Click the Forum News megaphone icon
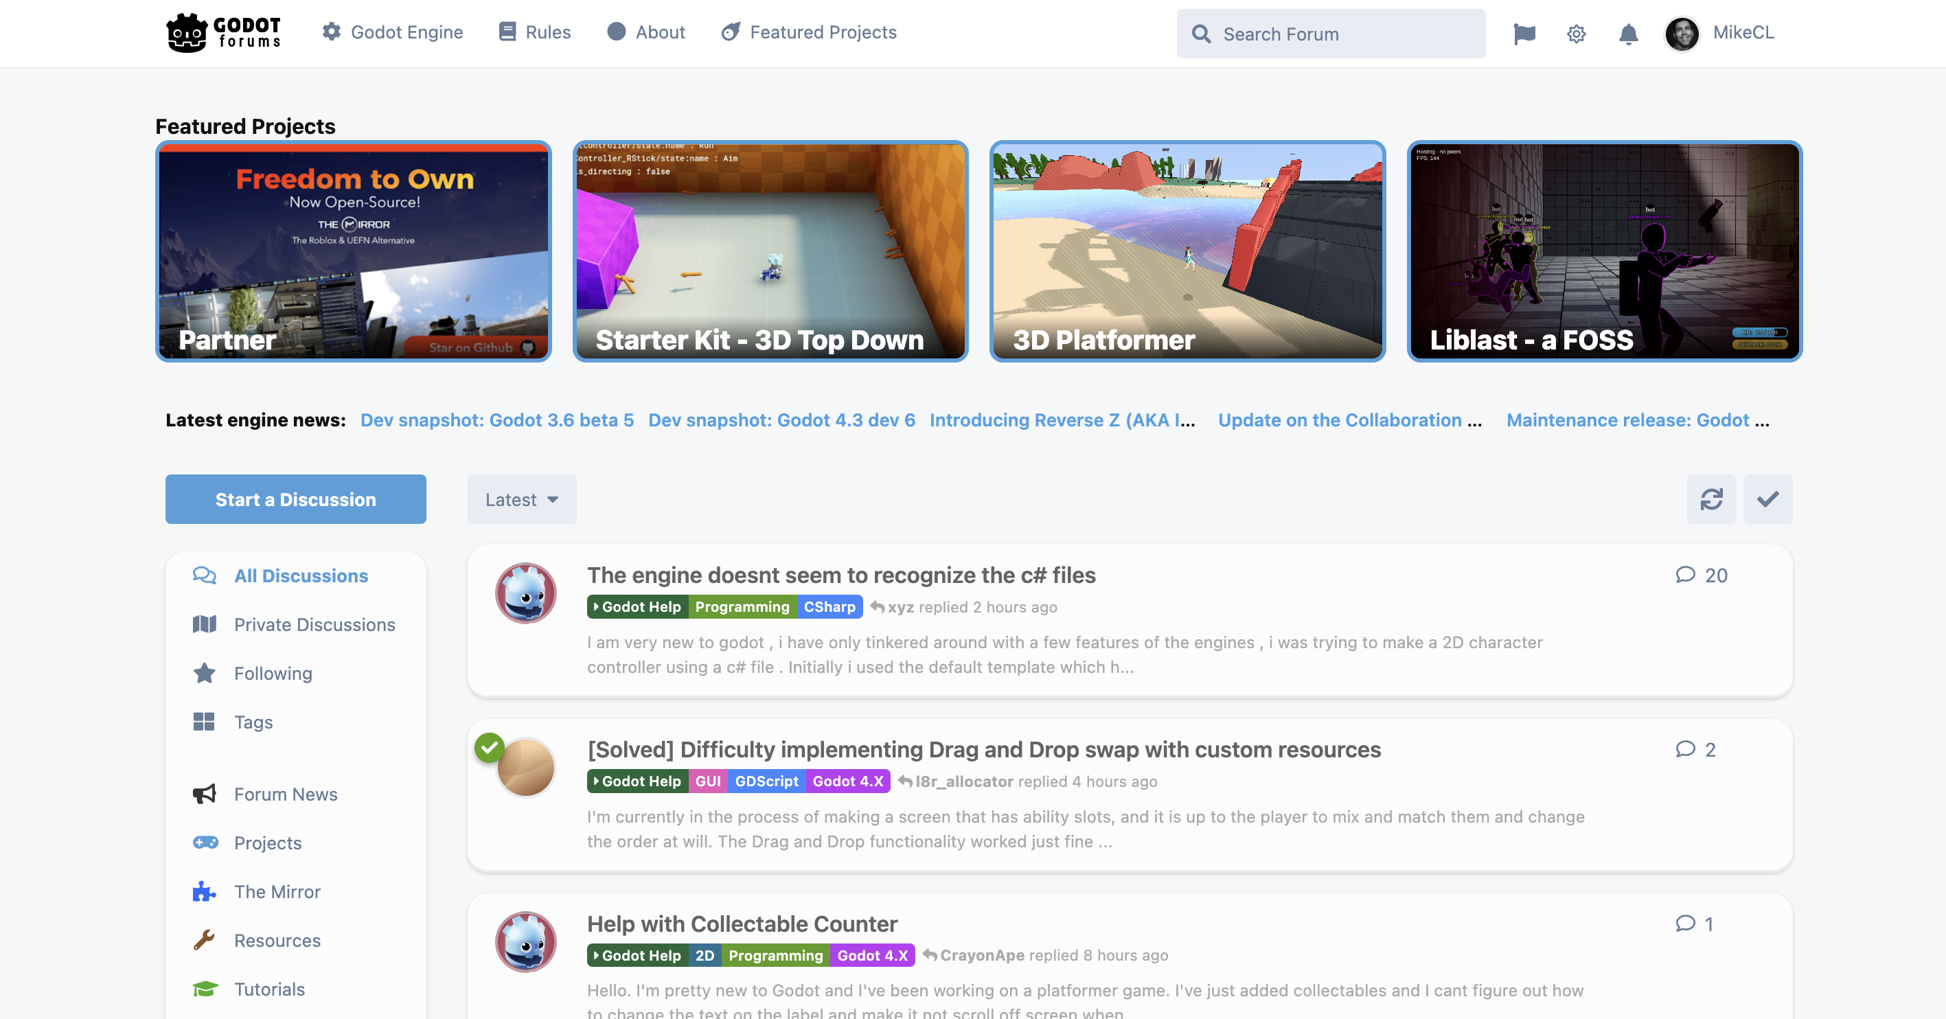 point(204,794)
